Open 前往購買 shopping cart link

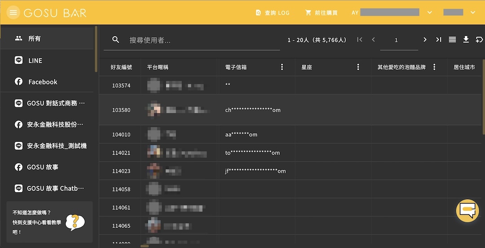click(321, 13)
